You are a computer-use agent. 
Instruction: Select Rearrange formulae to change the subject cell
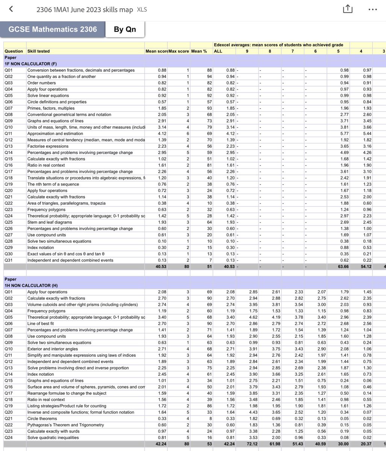(x=85, y=393)
